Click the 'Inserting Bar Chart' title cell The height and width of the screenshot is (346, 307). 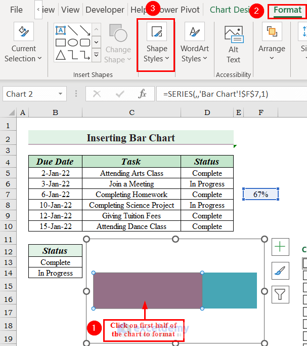(x=131, y=138)
